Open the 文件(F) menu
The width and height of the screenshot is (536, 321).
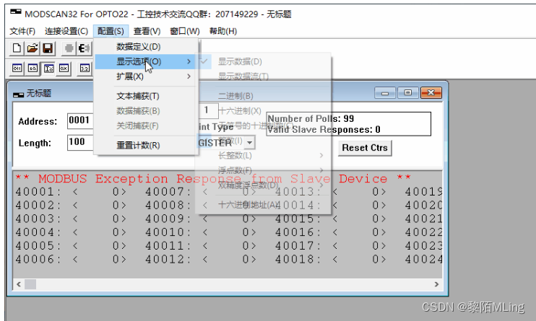coord(22,31)
